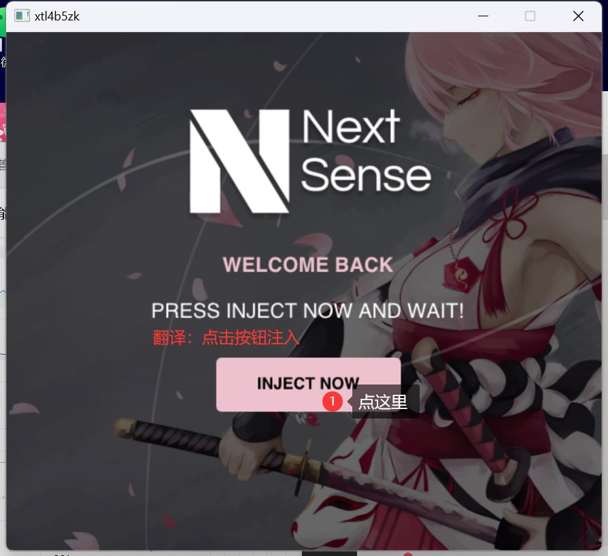Click the Next Sense wordmark text
Image resolution: width=608 pixels, height=556 pixels.
tap(366, 150)
